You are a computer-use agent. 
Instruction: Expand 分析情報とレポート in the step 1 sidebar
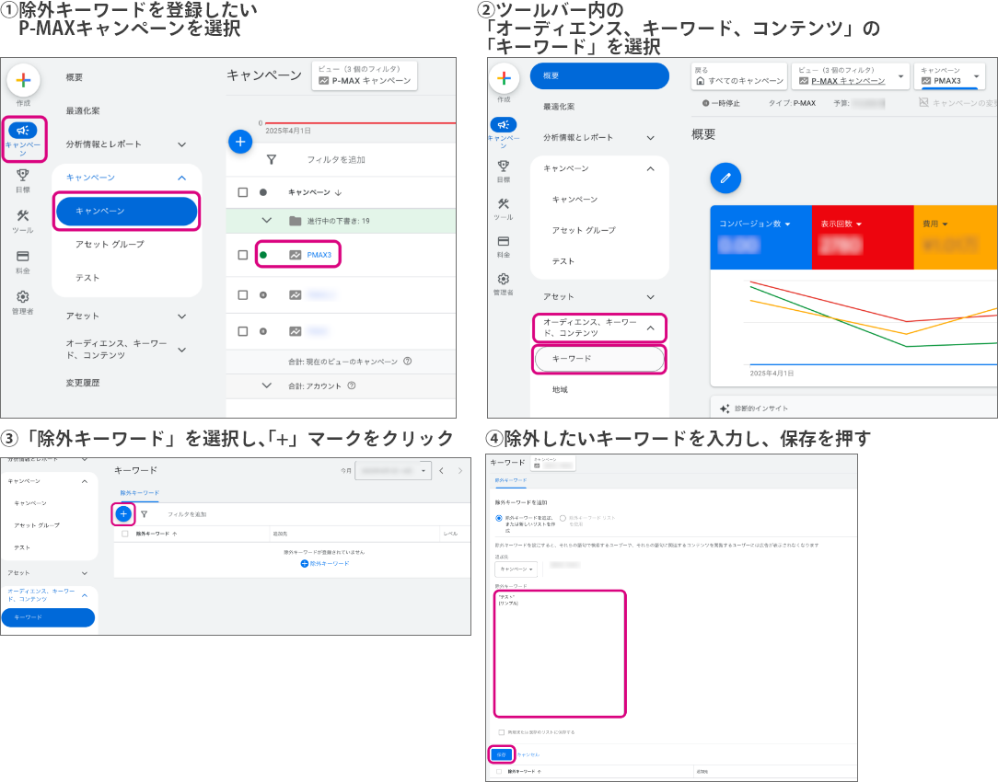(181, 144)
